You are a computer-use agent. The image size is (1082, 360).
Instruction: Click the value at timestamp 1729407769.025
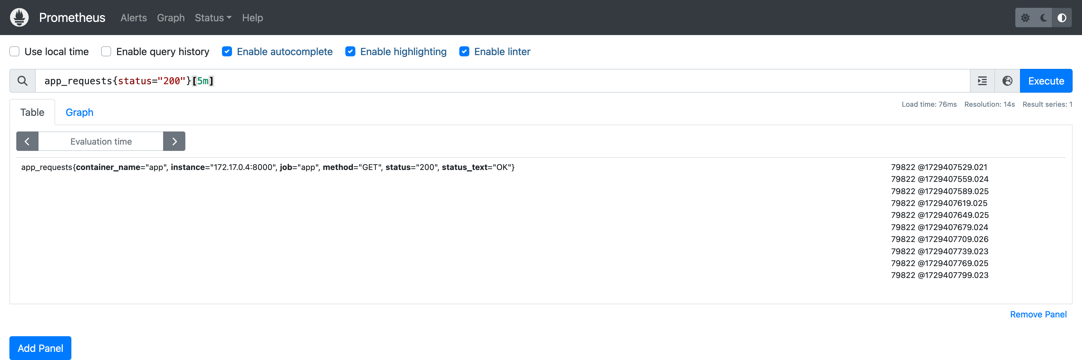[x=940, y=263]
